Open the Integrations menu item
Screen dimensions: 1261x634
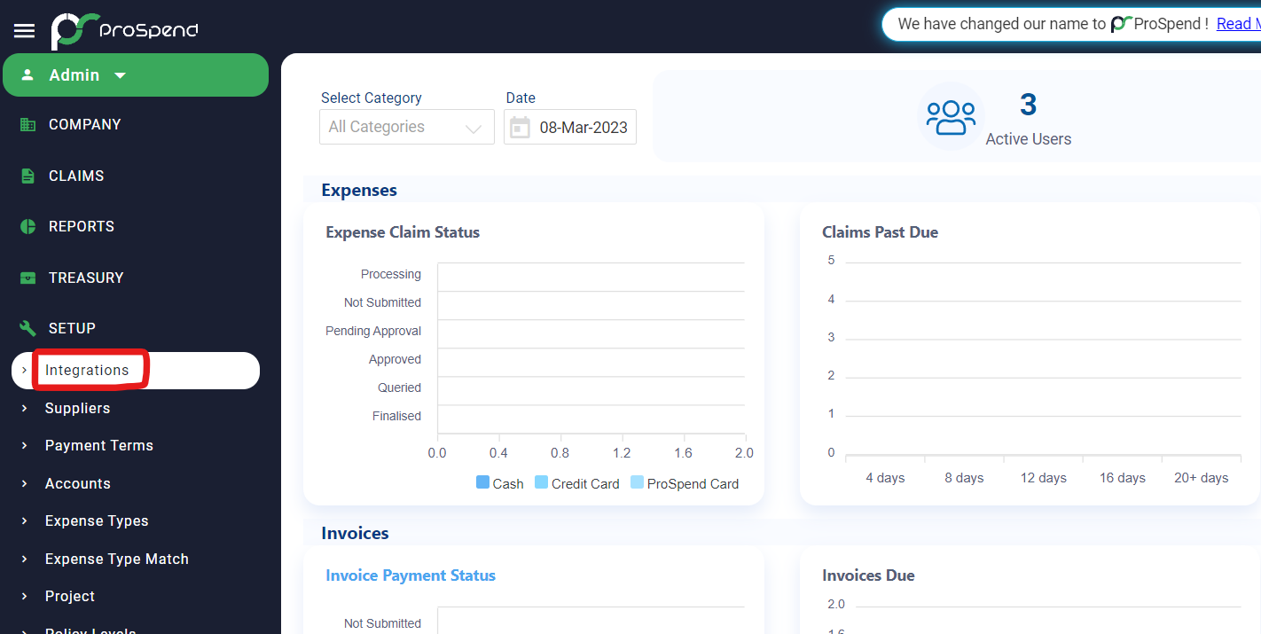(88, 370)
